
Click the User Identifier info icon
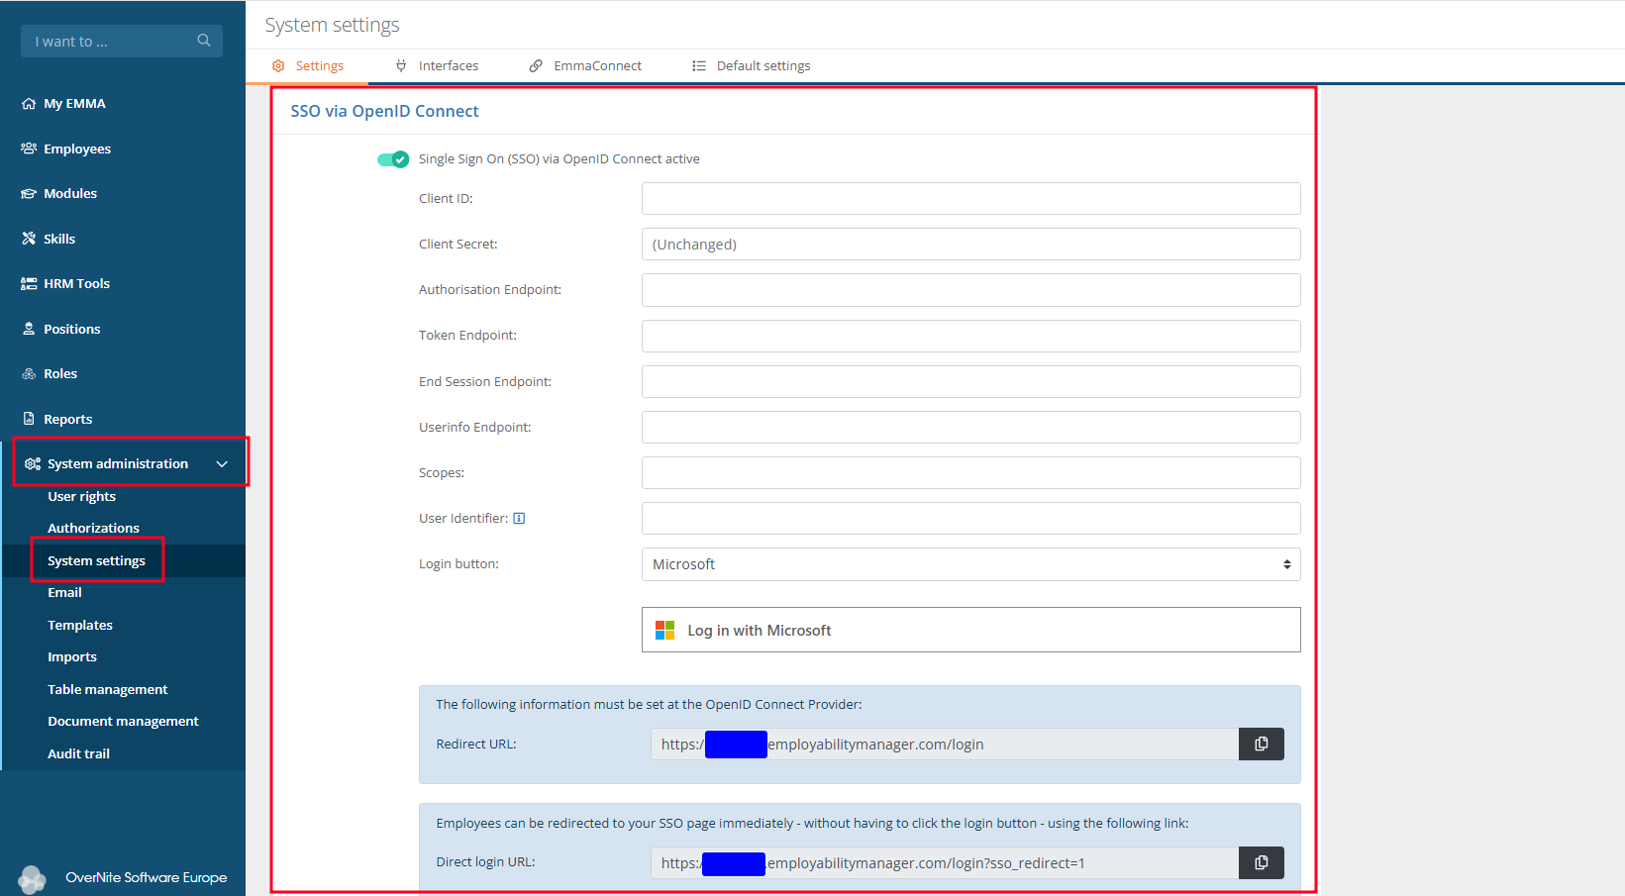(519, 519)
